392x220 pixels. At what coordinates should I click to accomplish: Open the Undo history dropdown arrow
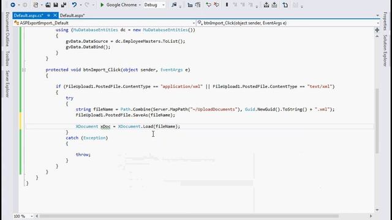[x=80, y=5]
